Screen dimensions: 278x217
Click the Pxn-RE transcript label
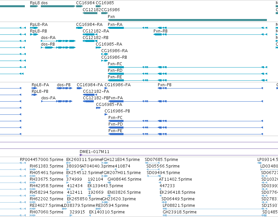click(115, 77)
